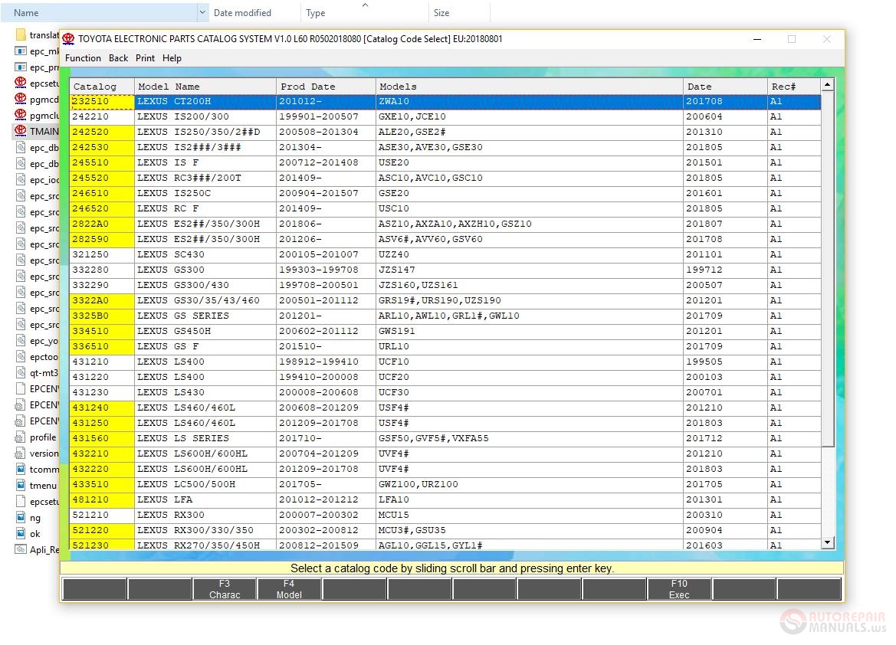Select the LEXUS IS F row

point(445,163)
